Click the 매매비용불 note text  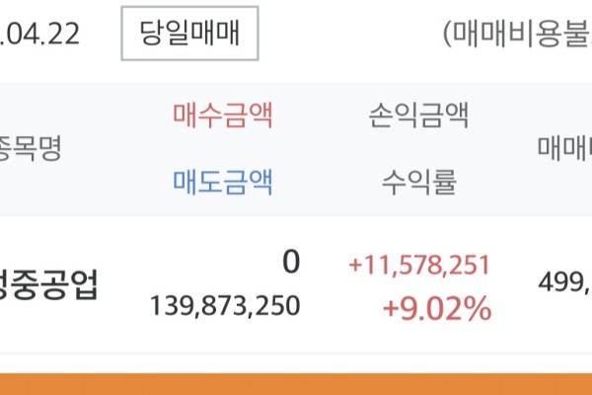(516, 35)
